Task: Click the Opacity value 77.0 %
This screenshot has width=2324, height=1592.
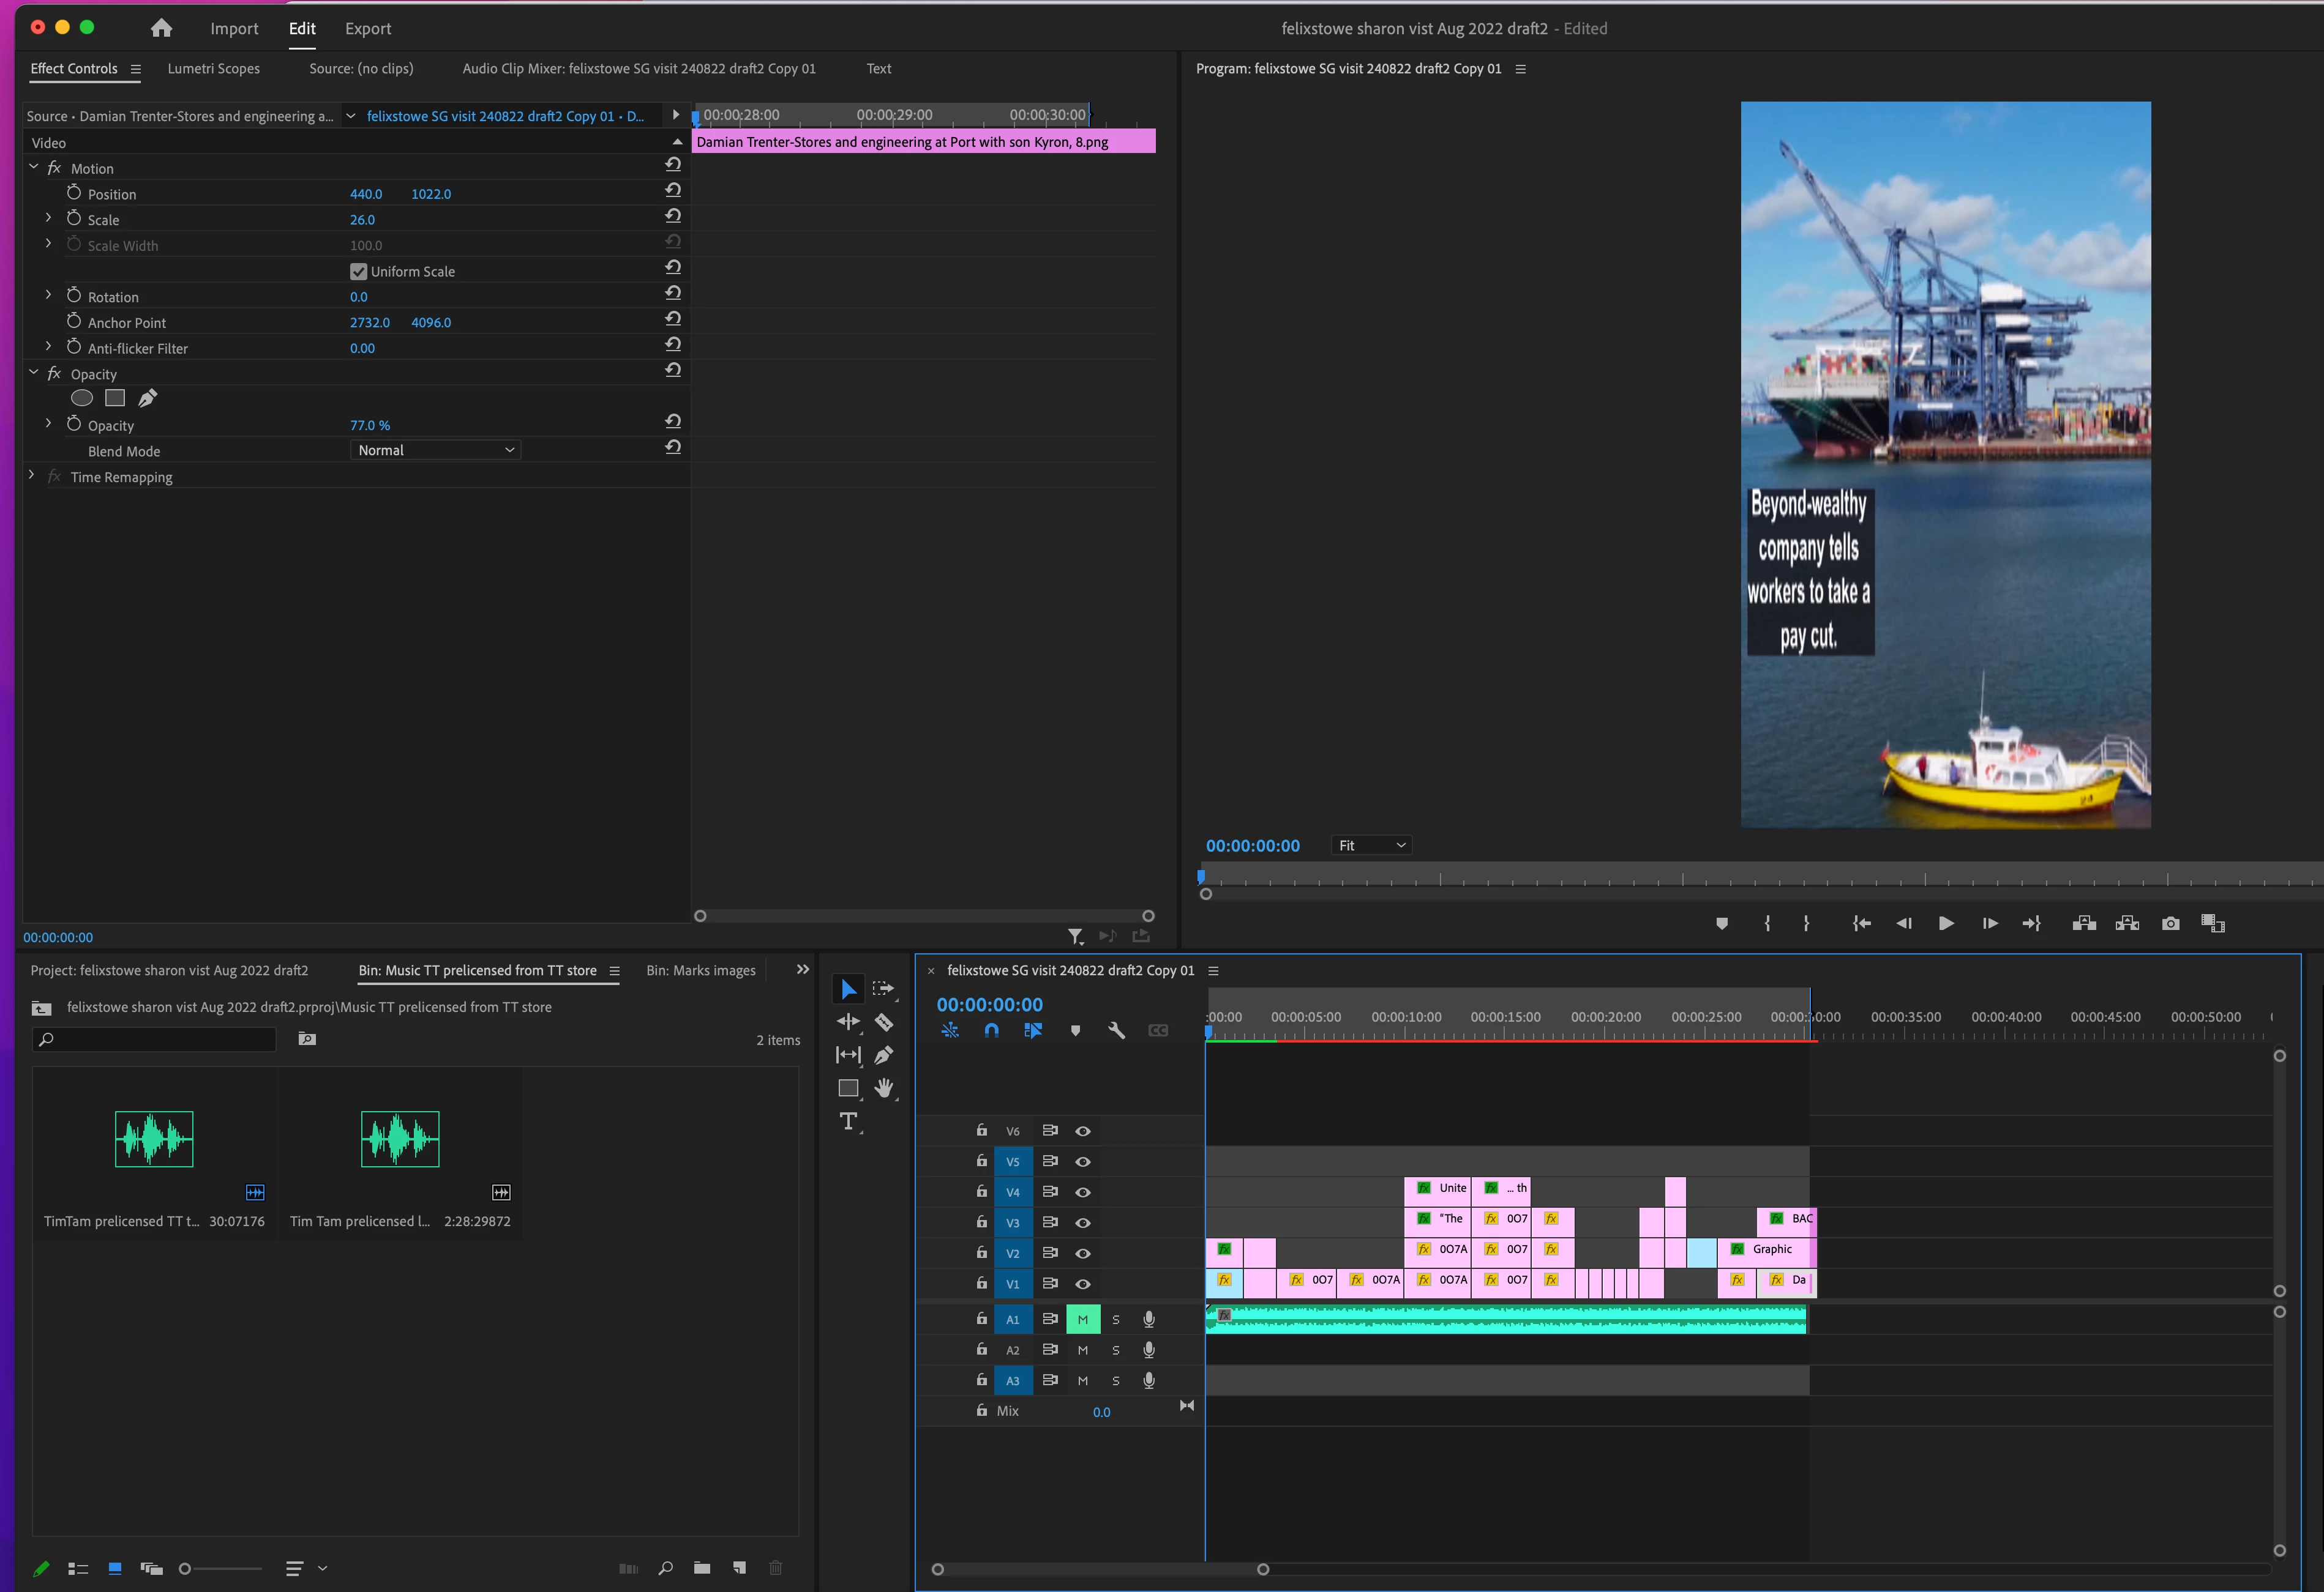Action: 369,426
